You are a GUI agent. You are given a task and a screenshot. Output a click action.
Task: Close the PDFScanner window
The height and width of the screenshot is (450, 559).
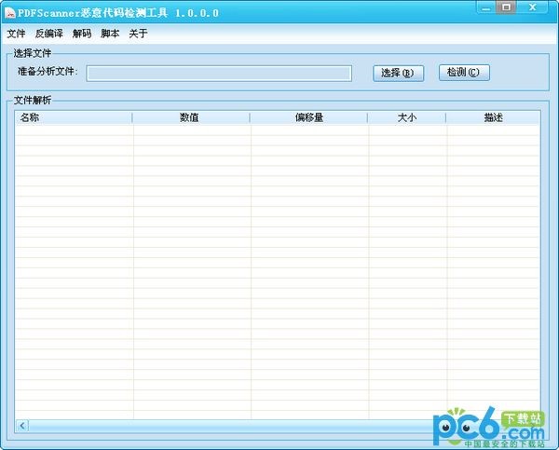coord(532,7)
